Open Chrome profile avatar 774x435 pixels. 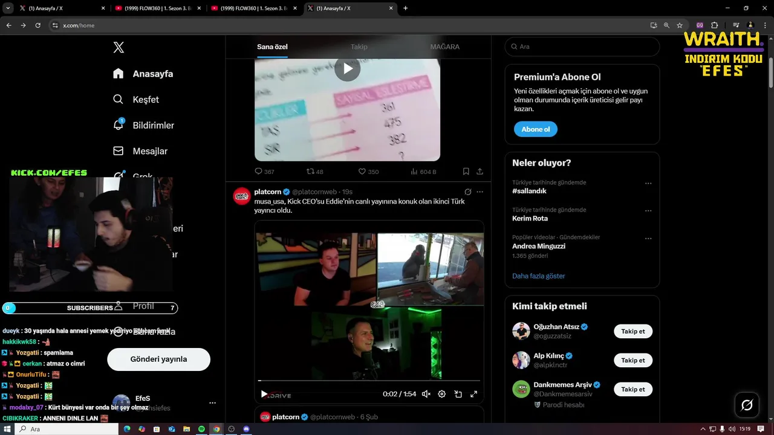750,25
